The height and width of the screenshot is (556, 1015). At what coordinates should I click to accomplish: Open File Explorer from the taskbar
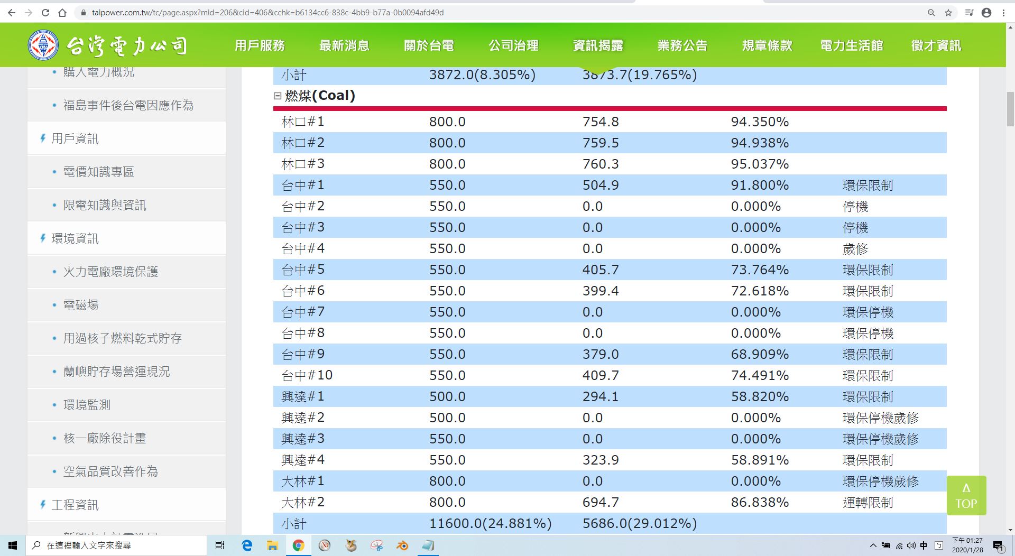pyautogui.click(x=272, y=545)
